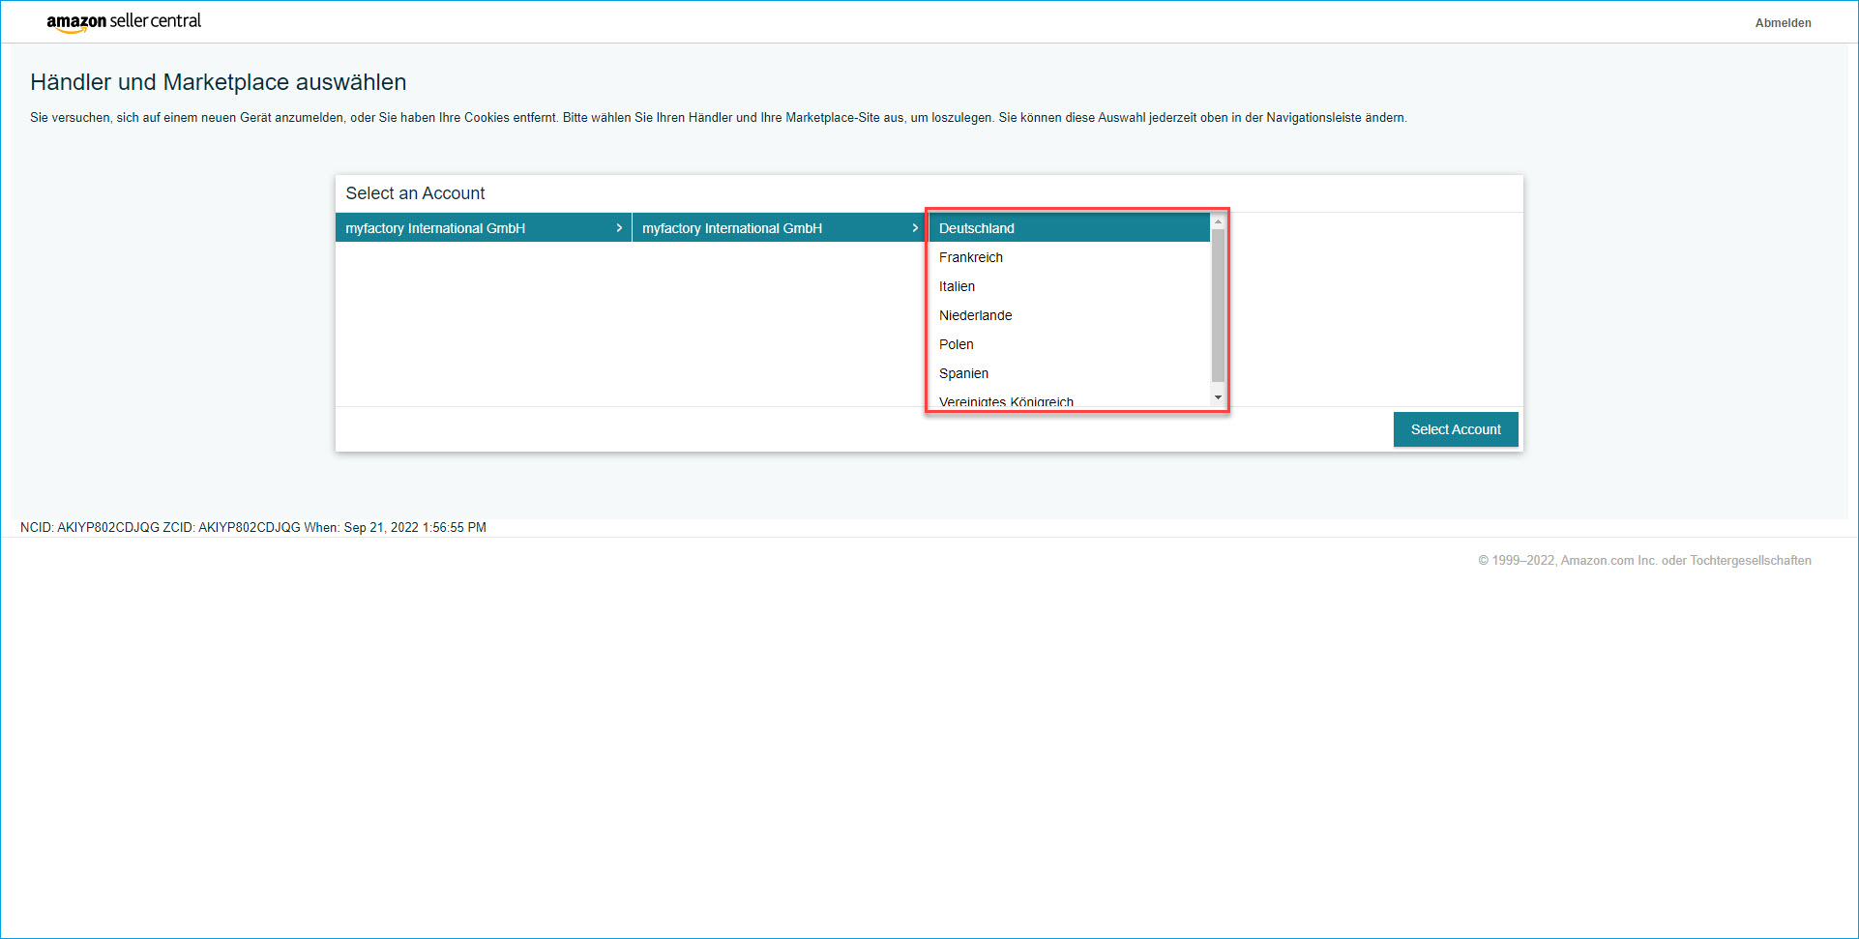Viewport: 1859px width, 939px height.
Task: Click the Amazon copyright footer text
Action: click(1644, 560)
